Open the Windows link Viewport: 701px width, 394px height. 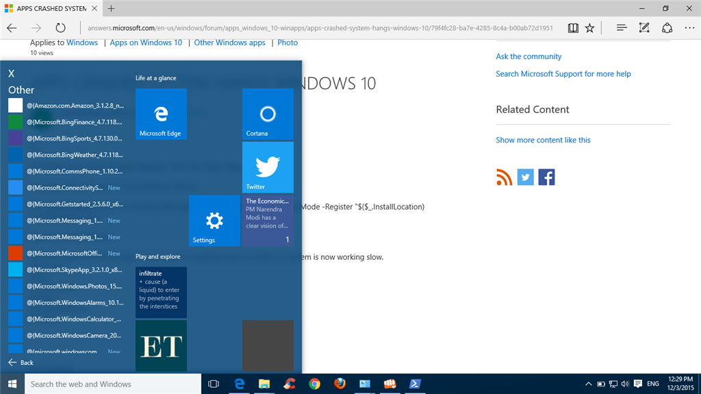(82, 42)
